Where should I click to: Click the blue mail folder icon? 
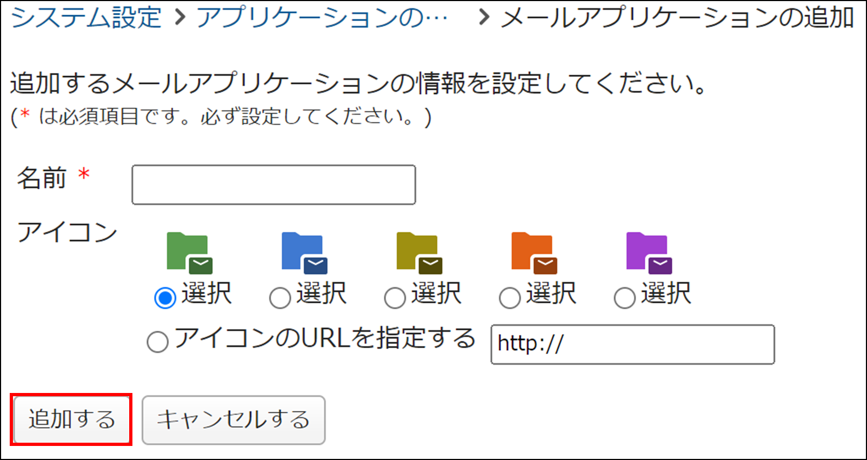(x=304, y=253)
